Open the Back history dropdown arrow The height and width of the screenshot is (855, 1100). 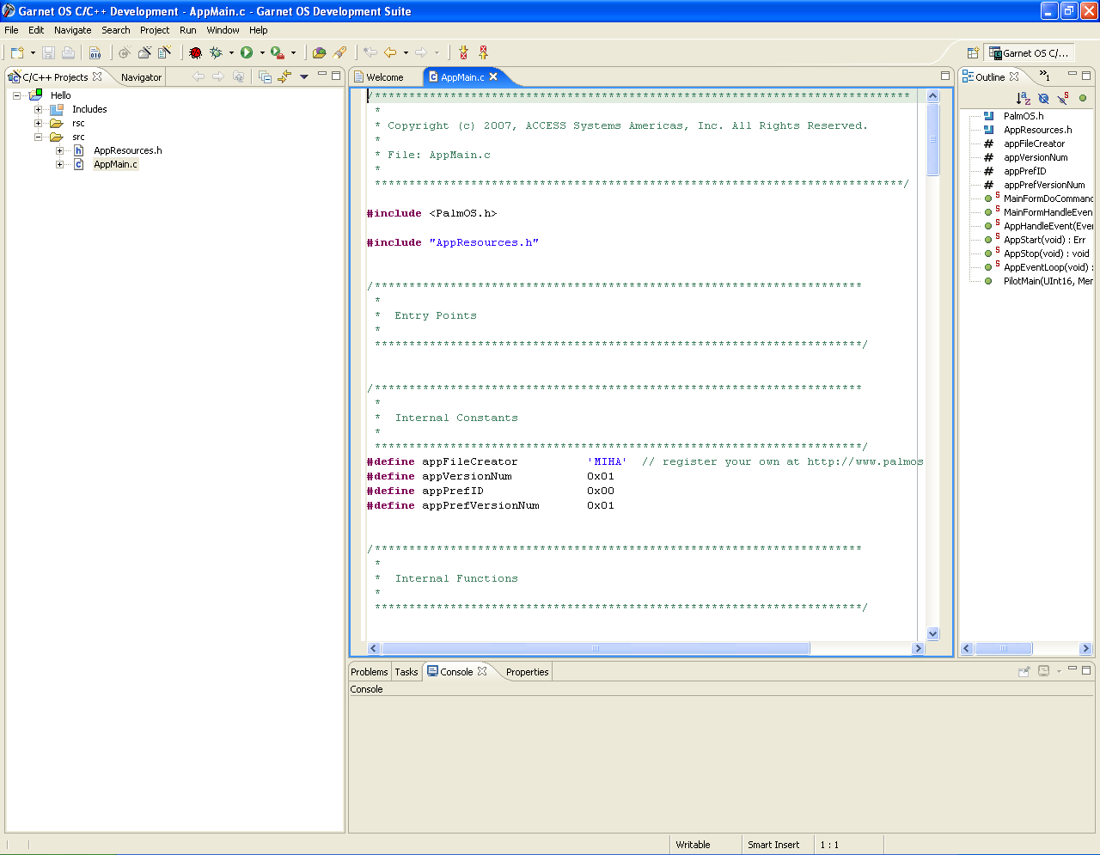(406, 52)
